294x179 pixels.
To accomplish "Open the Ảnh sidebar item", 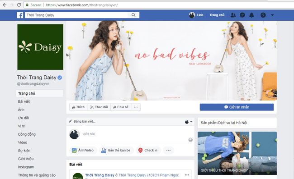I will click(x=21, y=110).
